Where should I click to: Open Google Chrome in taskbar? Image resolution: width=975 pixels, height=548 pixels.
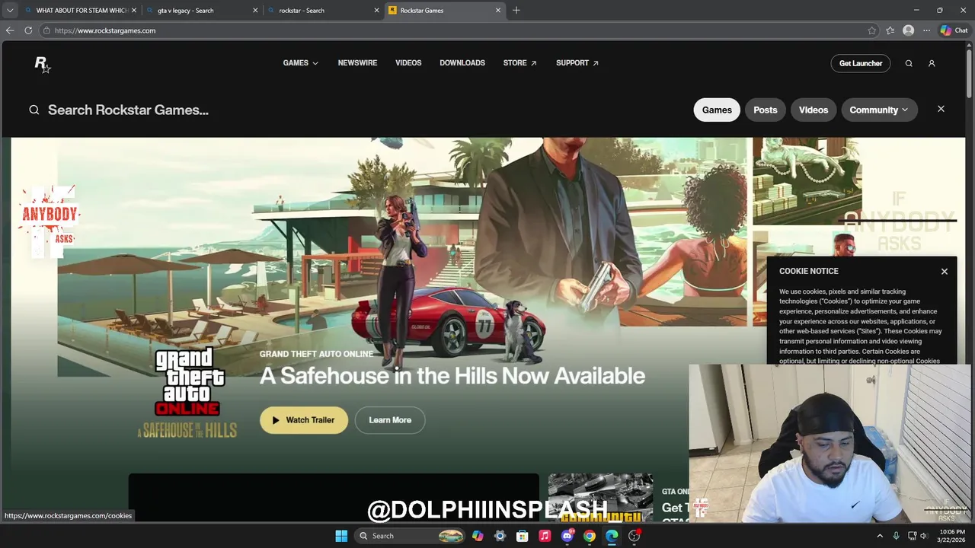tap(590, 536)
